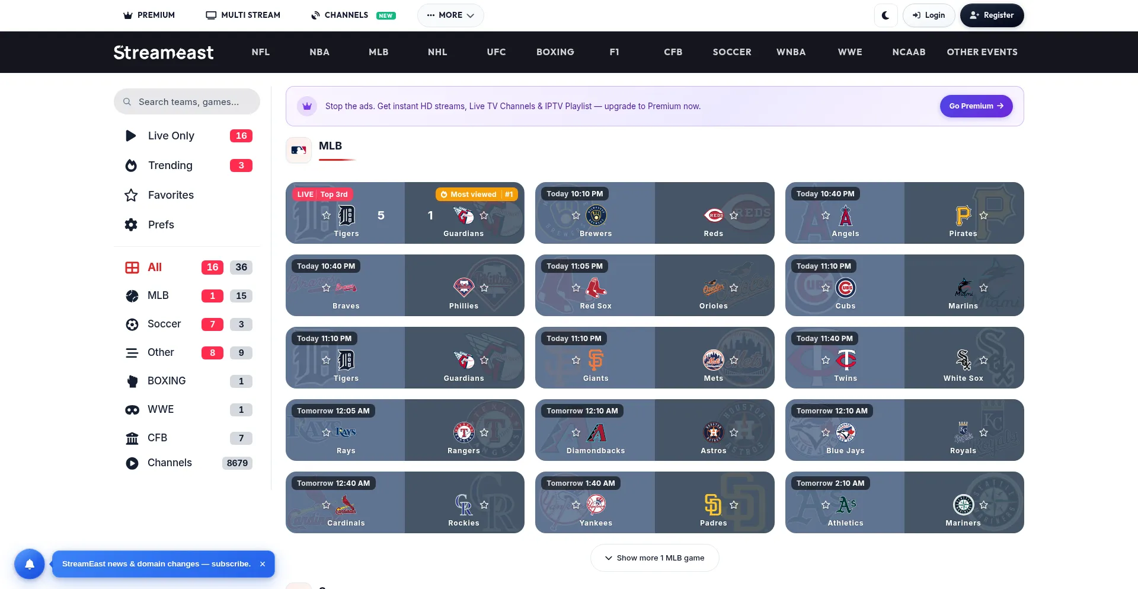Image resolution: width=1138 pixels, height=589 pixels.
Task: Toggle the Blue Jays favorite star
Action: tap(826, 432)
